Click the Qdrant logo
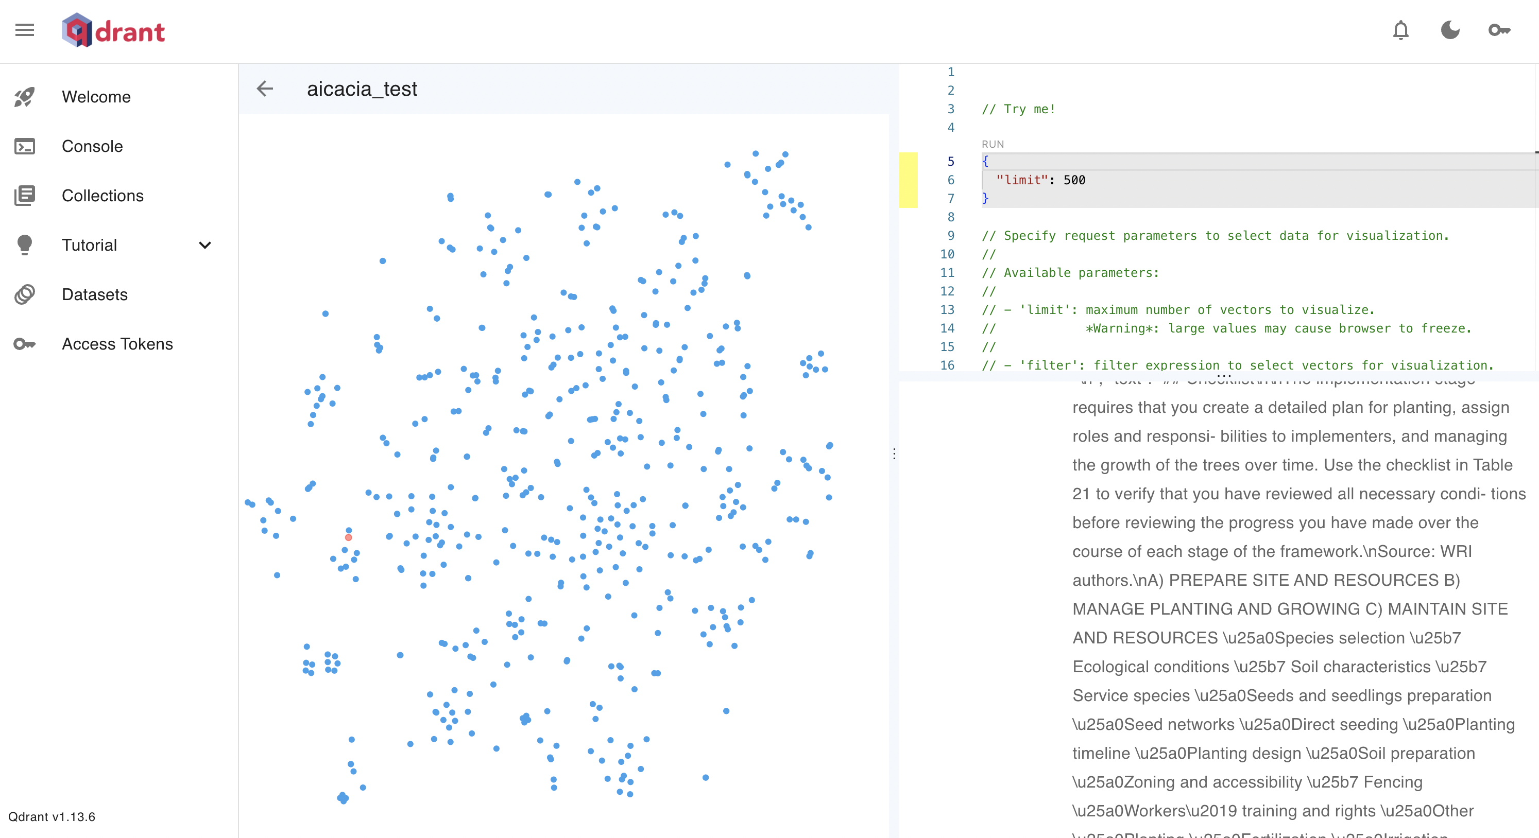 pyautogui.click(x=113, y=30)
